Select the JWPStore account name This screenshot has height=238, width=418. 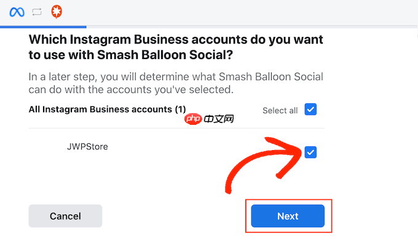pyautogui.click(x=87, y=146)
